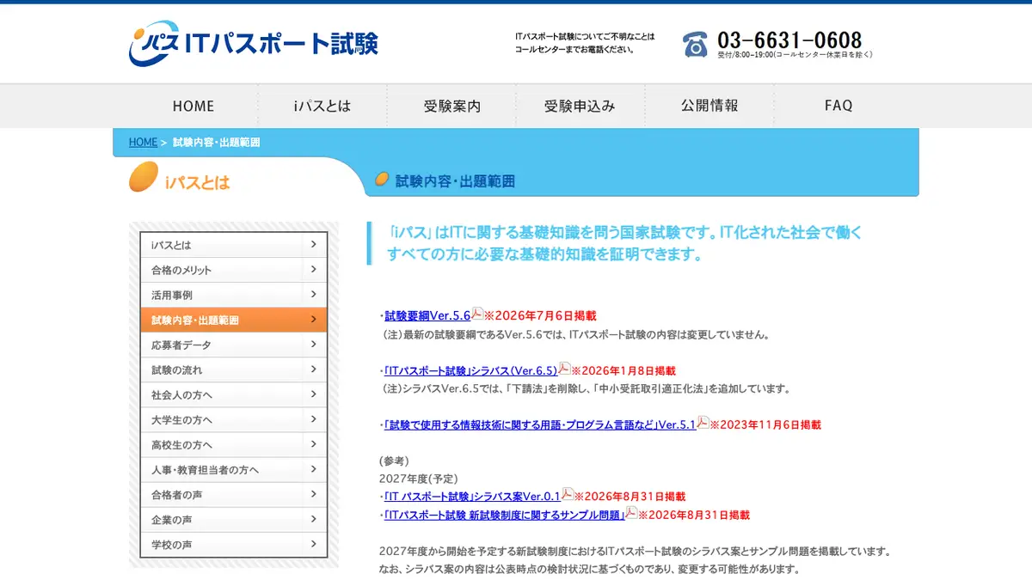Click the iパス ITパスポート試験 logo
Image resolution: width=1032 pixels, height=580 pixels.
tap(254, 42)
